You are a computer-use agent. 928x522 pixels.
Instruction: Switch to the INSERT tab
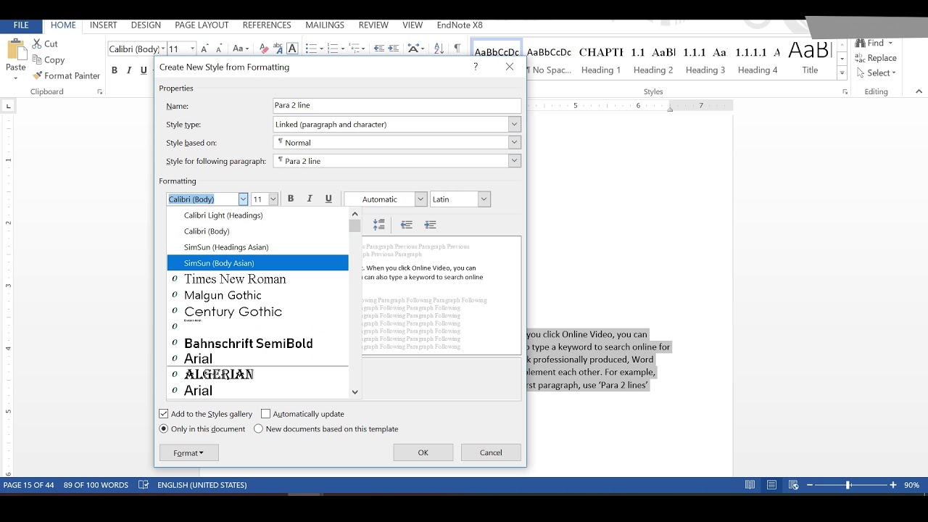[103, 25]
